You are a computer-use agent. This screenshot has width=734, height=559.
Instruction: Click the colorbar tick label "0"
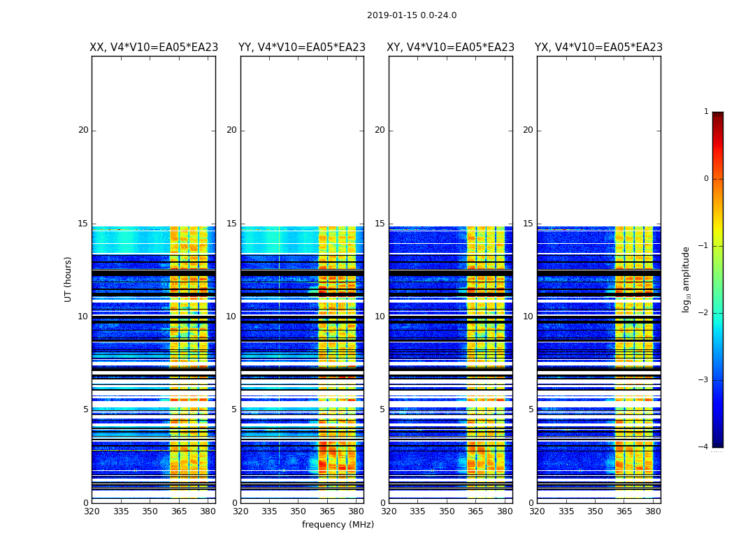[x=706, y=179]
